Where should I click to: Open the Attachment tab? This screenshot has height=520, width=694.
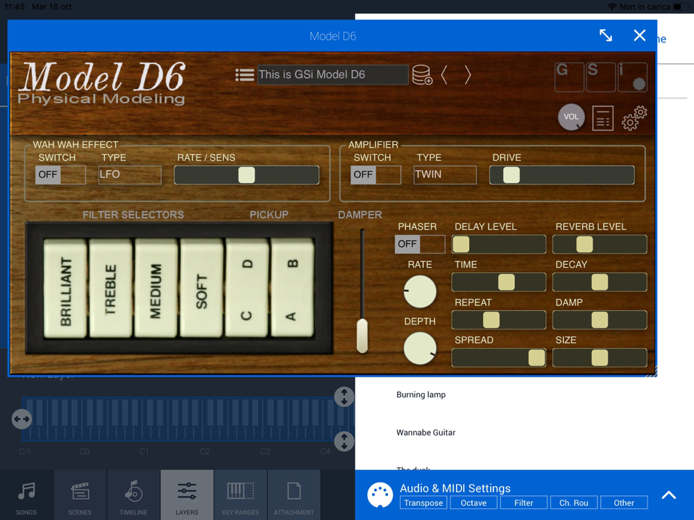294,495
